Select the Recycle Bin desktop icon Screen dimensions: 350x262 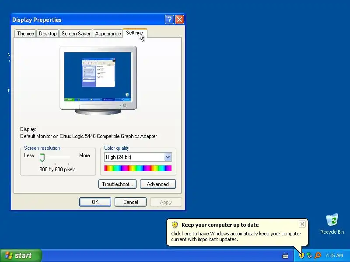pyautogui.click(x=332, y=224)
